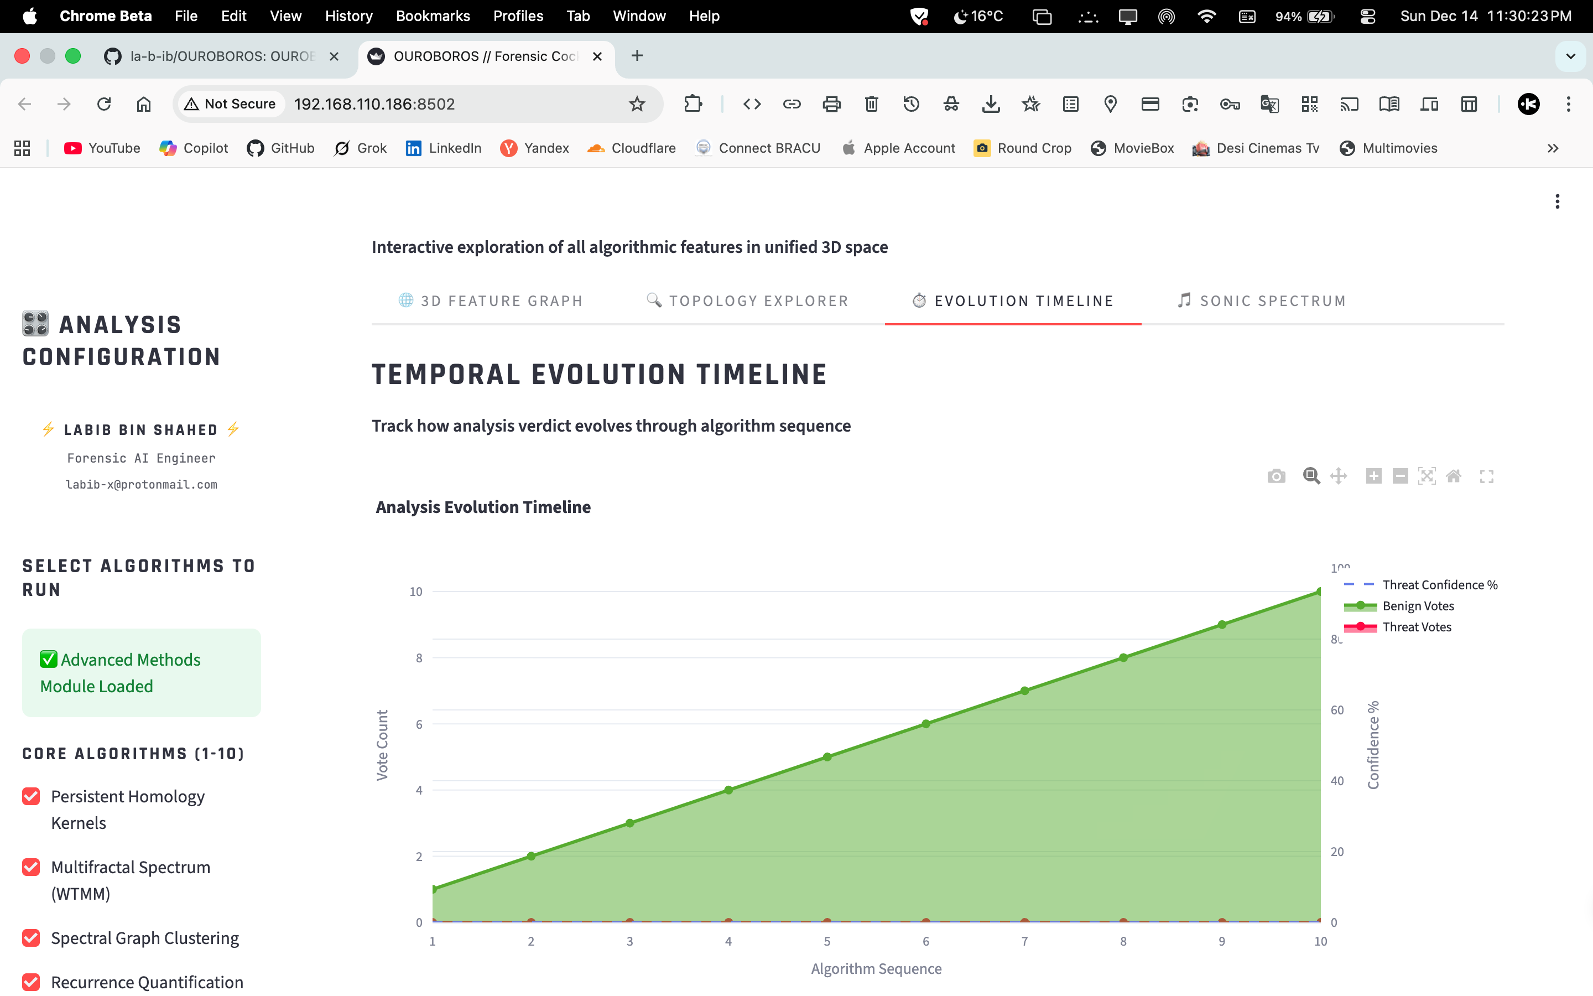Disable Spectral Graph Clustering checkbox

point(31,937)
